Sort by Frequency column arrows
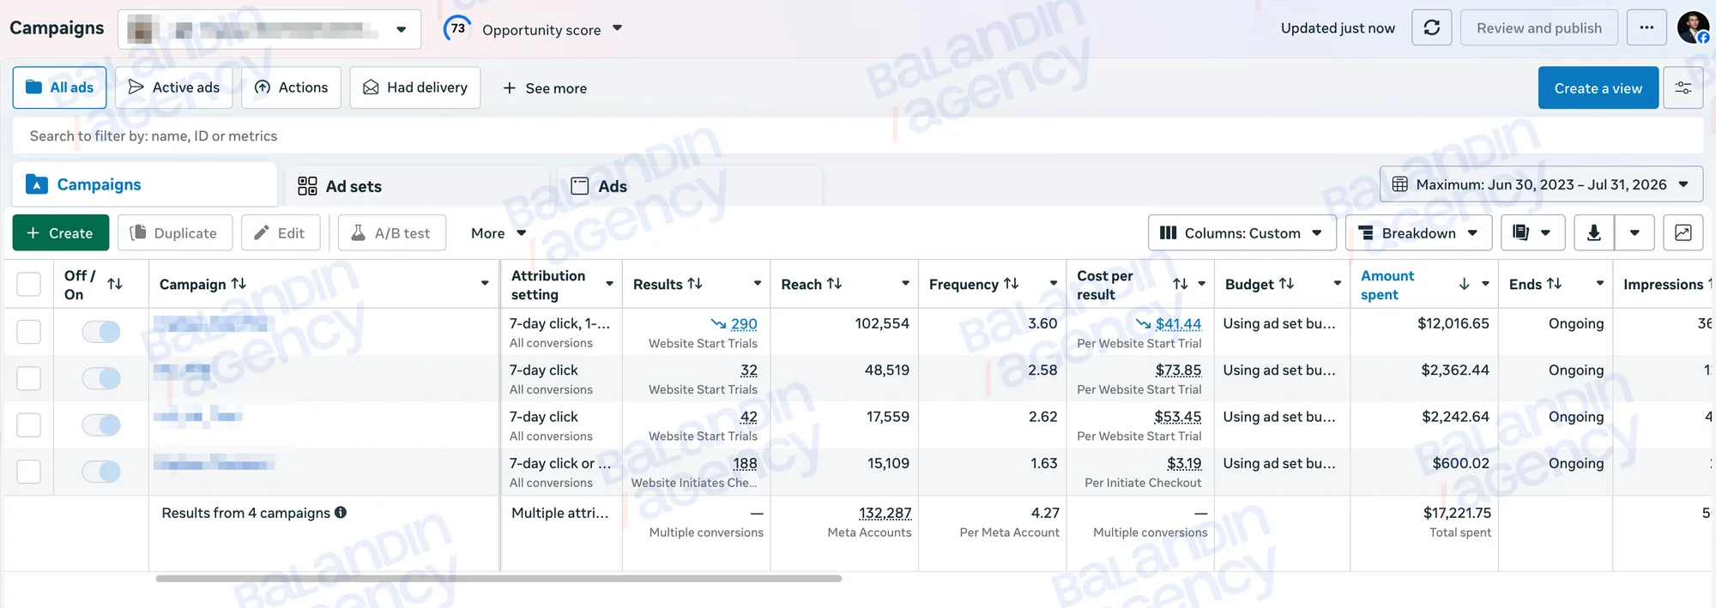The width and height of the screenshot is (1716, 608). click(1012, 284)
